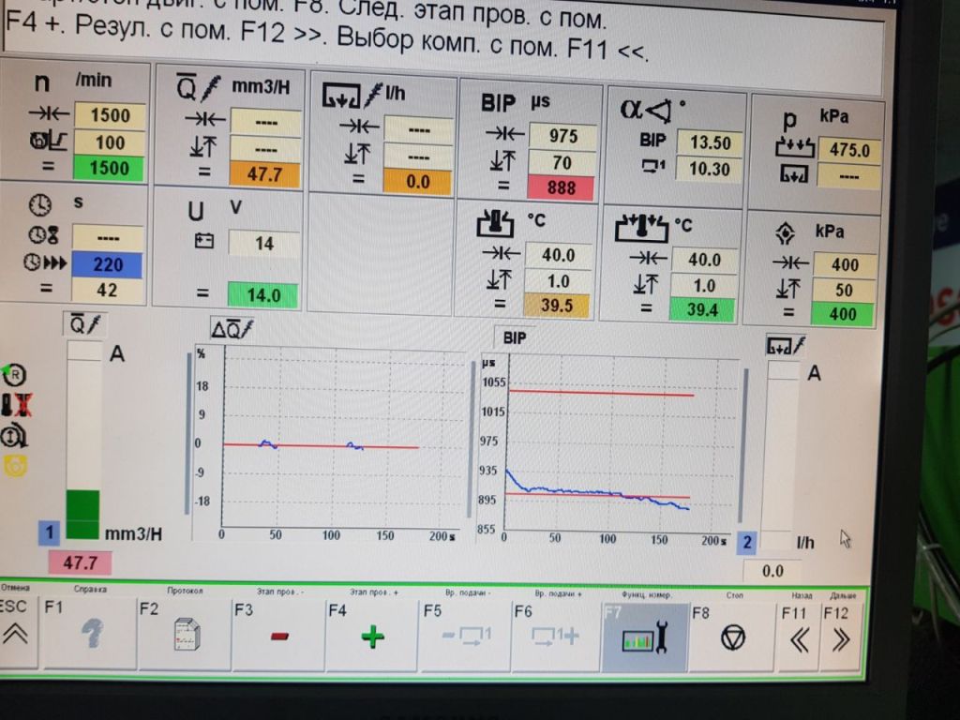Click the angle value 10.30
The width and height of the screenshot is (960, 720).
pyautogui.click(x=709, y=169)
